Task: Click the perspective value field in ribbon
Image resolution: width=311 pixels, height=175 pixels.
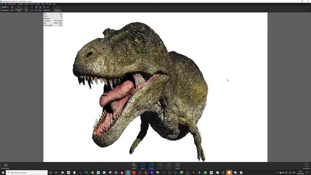Action: pyautogui.click(x=48, y=7)
